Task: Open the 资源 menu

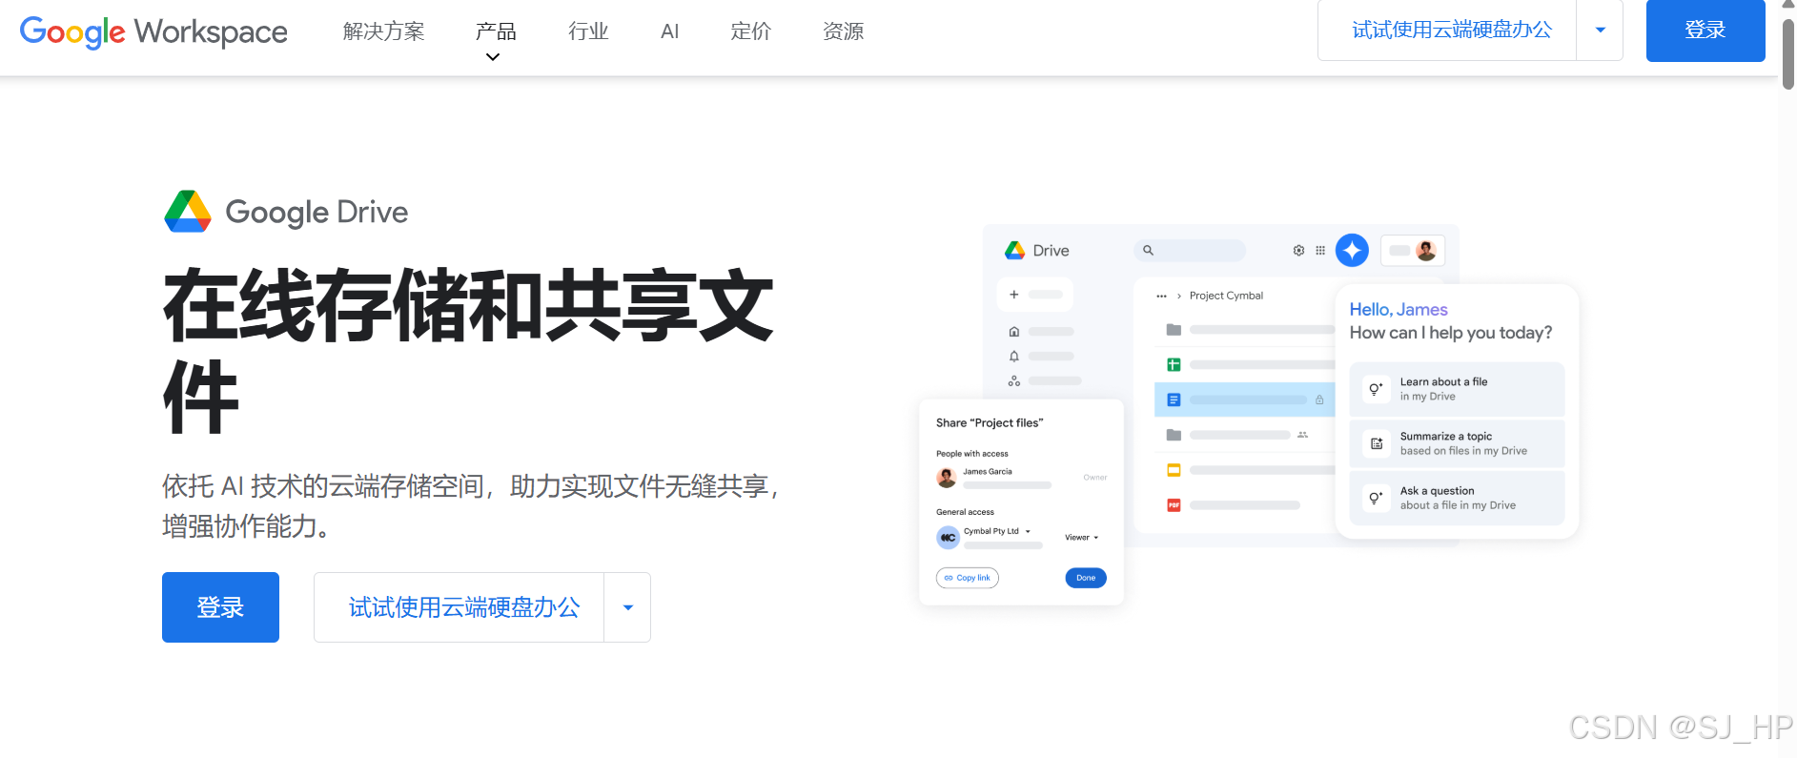Action: [844, 31]
